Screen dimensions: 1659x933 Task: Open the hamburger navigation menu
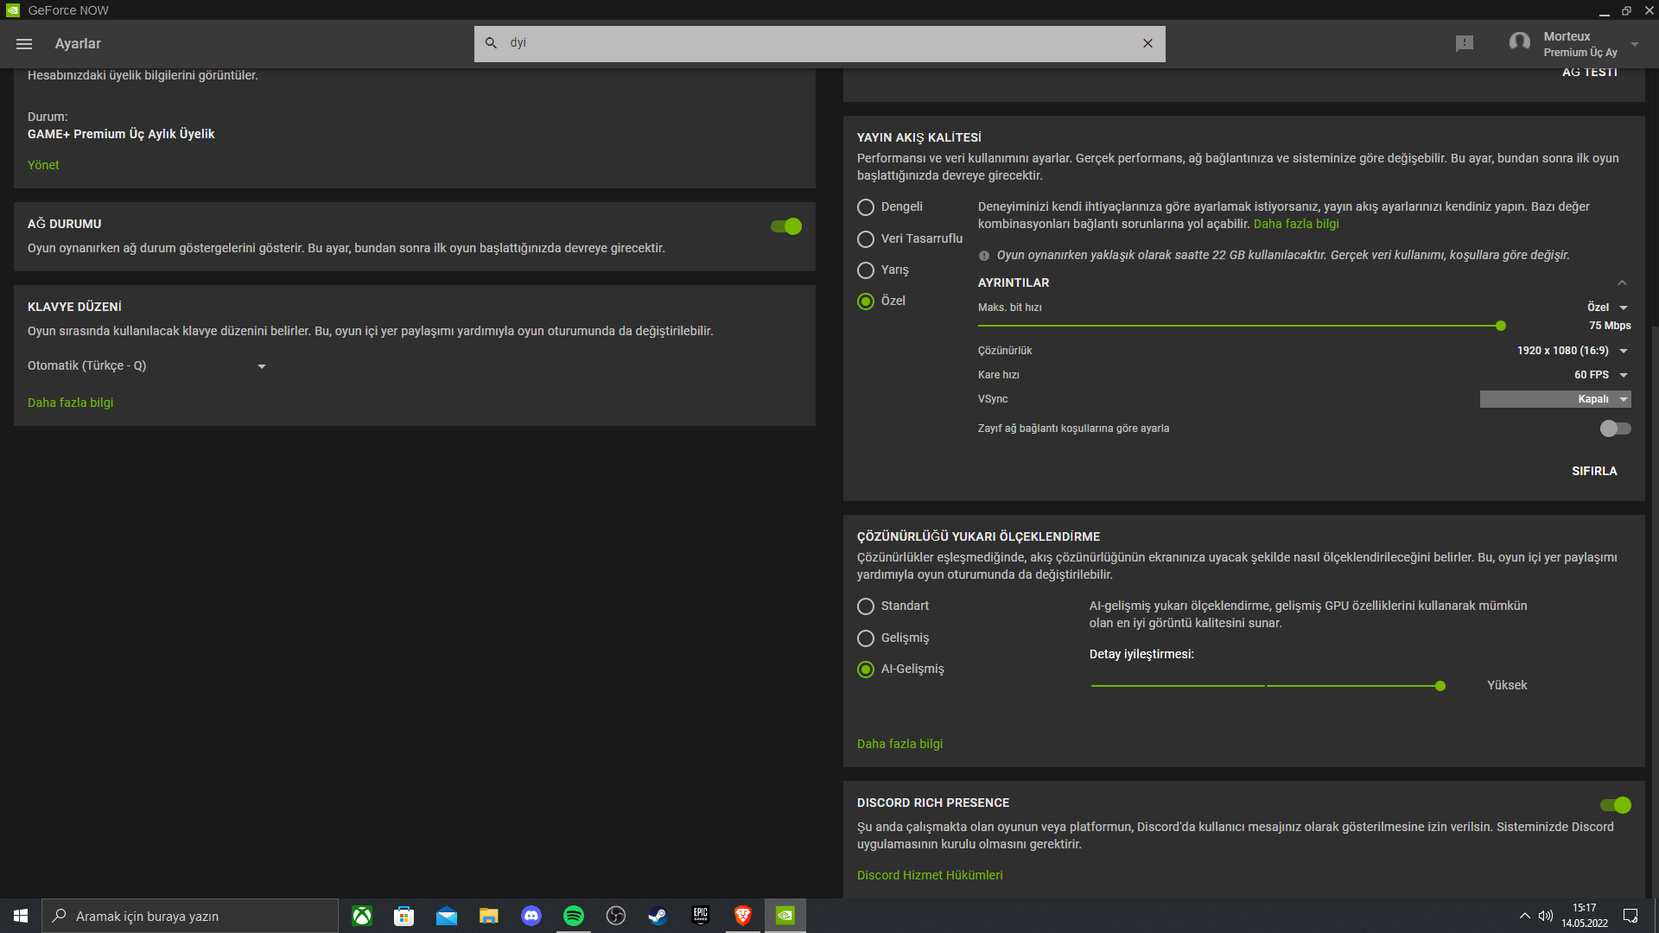tap(24, 44)
